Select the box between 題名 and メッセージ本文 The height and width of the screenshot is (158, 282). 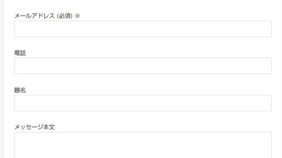(x=143, y=103)
